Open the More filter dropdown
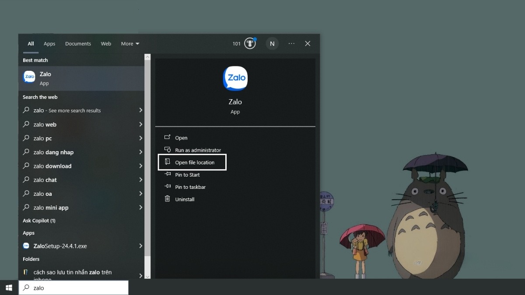 pos(130,44)
